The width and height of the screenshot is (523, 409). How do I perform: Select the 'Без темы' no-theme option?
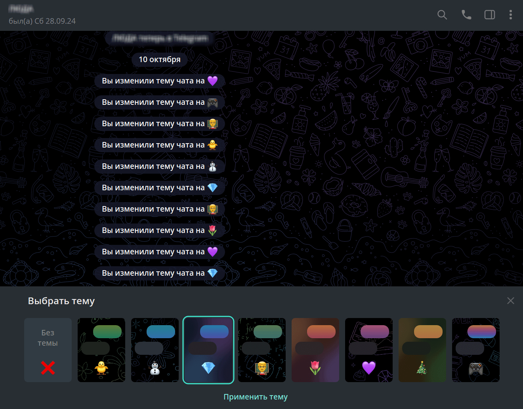coord(48,350)
